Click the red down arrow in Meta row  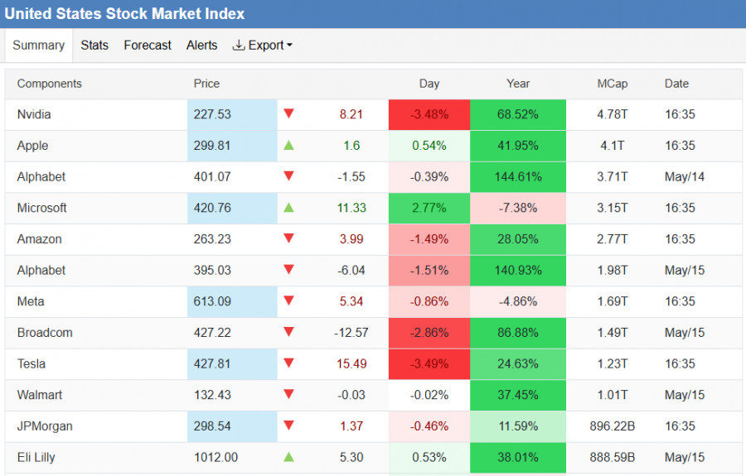[x=288, y=301]
